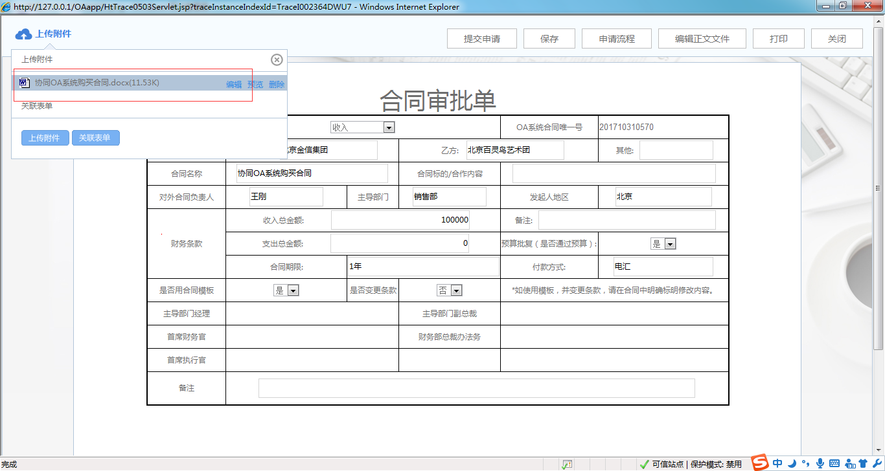Image resolution: width=885 pixels, height=471 pixels.
Task: Click the 合同名称 input field
Action: coord(310,173)
